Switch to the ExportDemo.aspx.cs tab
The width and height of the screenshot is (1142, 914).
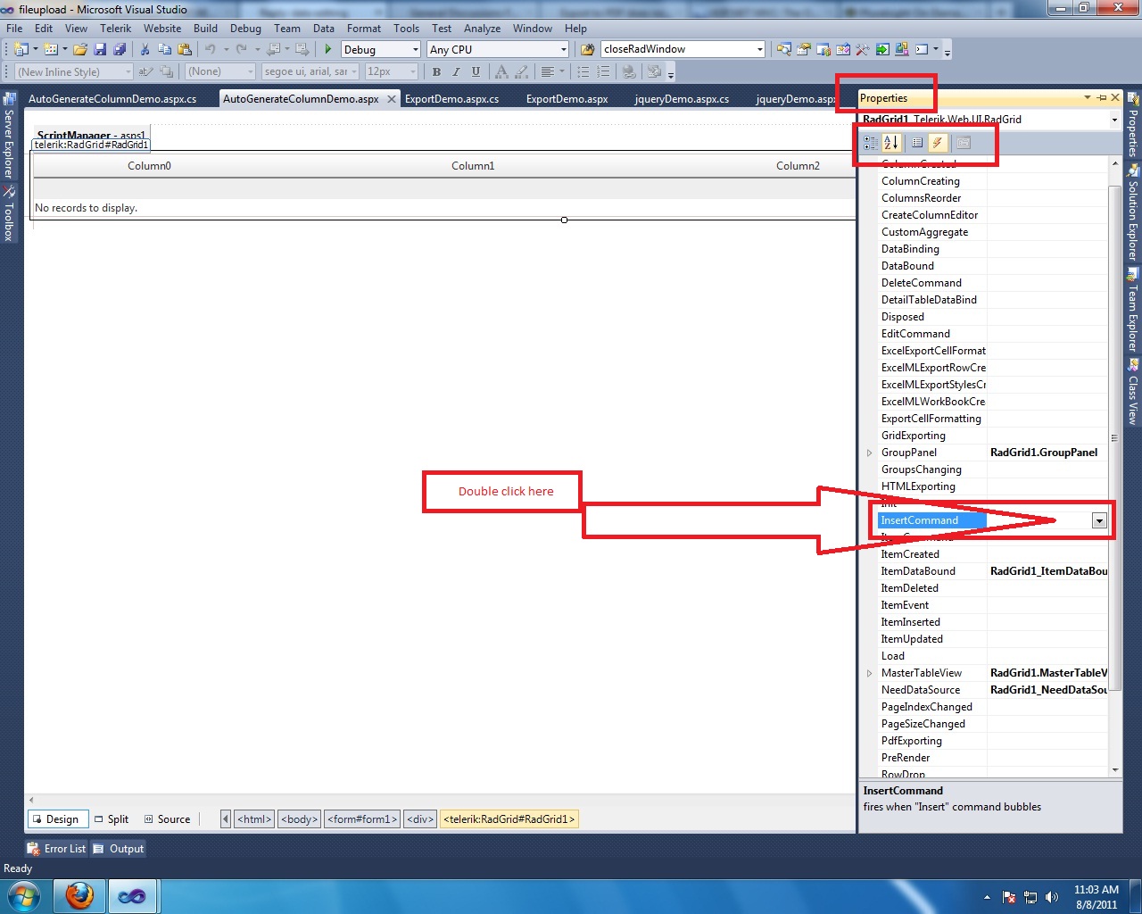[x=451, y=98]
